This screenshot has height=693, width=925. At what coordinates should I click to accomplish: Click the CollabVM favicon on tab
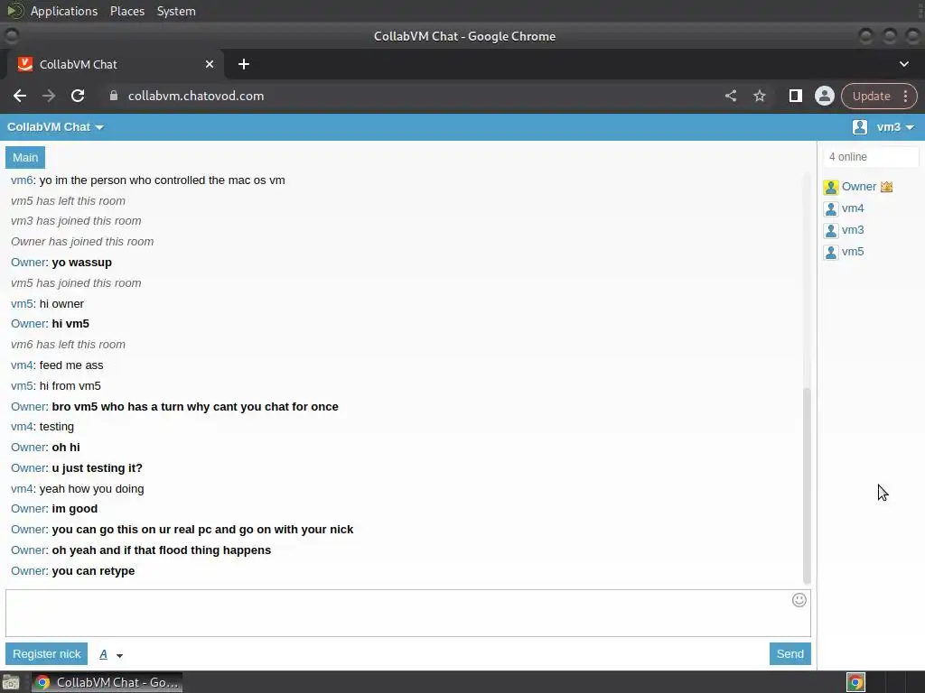pos(24,64)
